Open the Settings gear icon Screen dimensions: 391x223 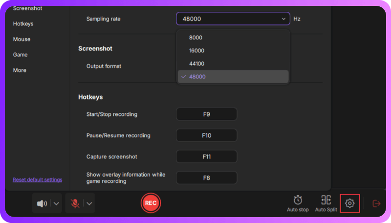pos(349,203)
